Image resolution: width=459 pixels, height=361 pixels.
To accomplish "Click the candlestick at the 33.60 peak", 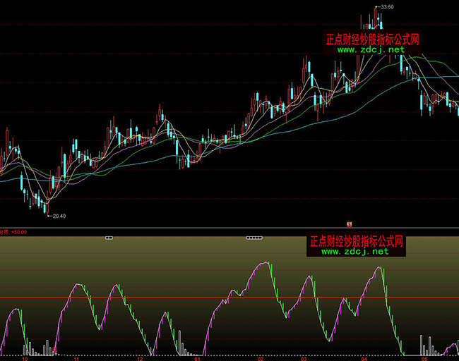I will tap(376, 18).
